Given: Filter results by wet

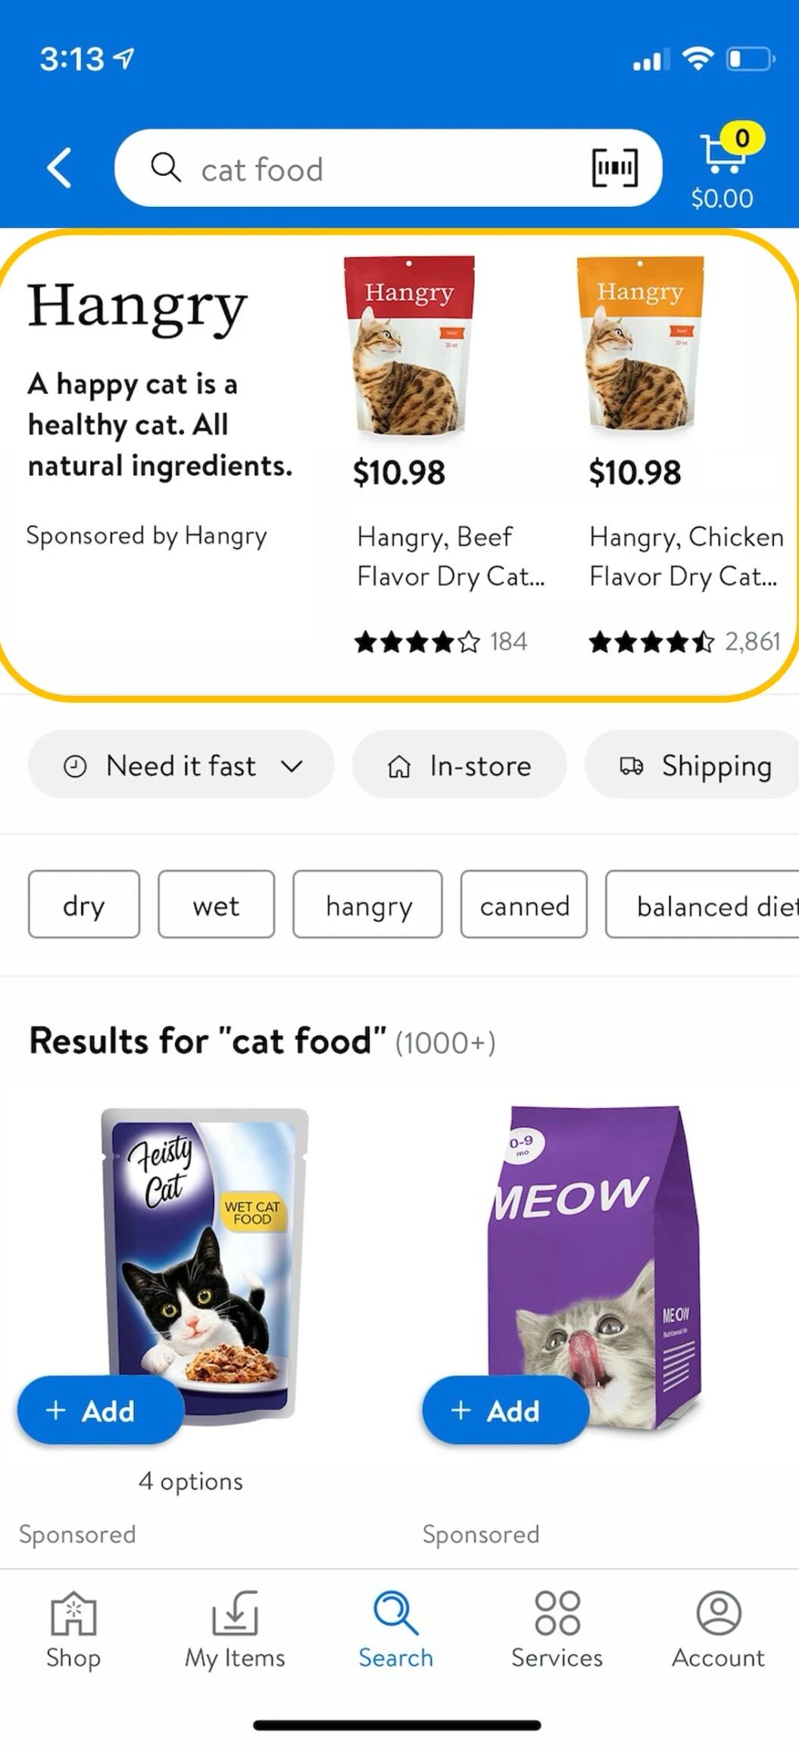Looking at the screenshot, I should click(x=216, y=905).
